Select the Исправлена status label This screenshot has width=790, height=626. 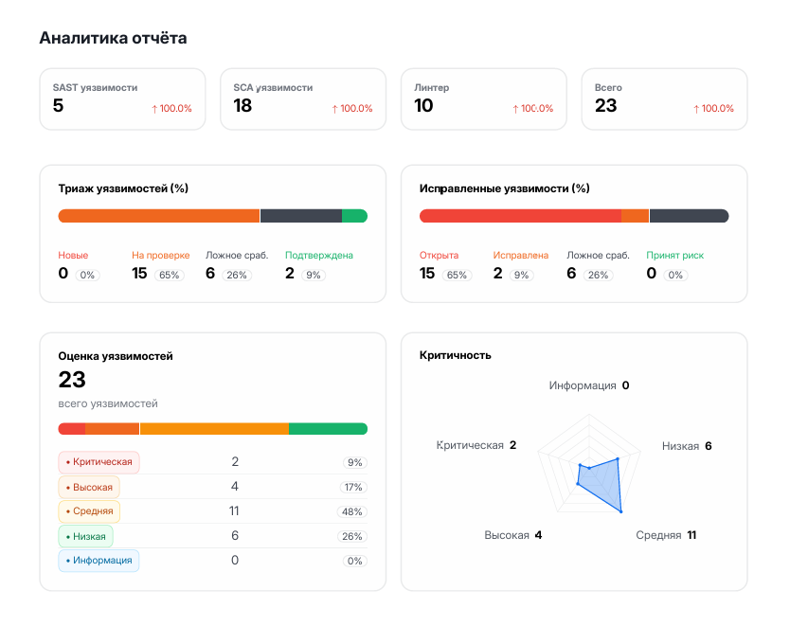pyautogui.click(x=520, y=256)
